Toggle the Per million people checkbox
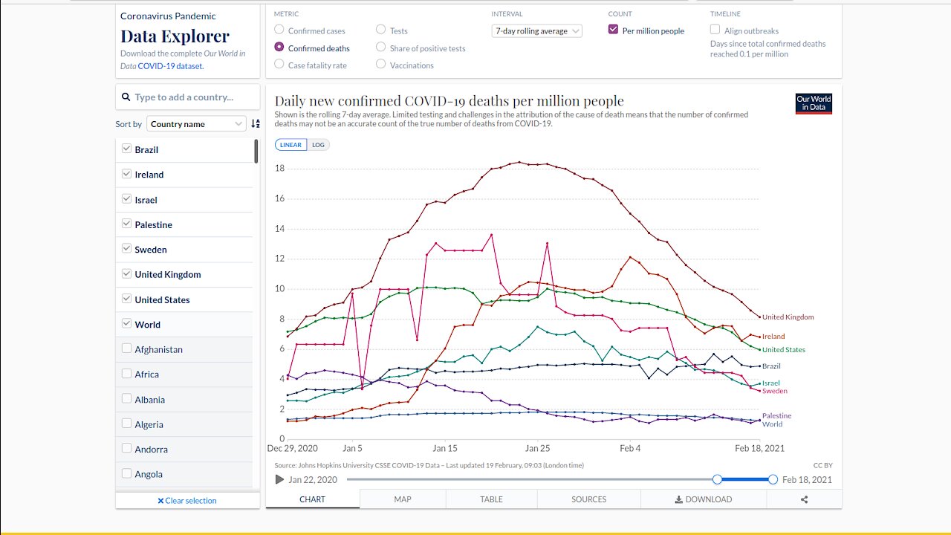This screenshot has height=535, width=951. point(613,30)
